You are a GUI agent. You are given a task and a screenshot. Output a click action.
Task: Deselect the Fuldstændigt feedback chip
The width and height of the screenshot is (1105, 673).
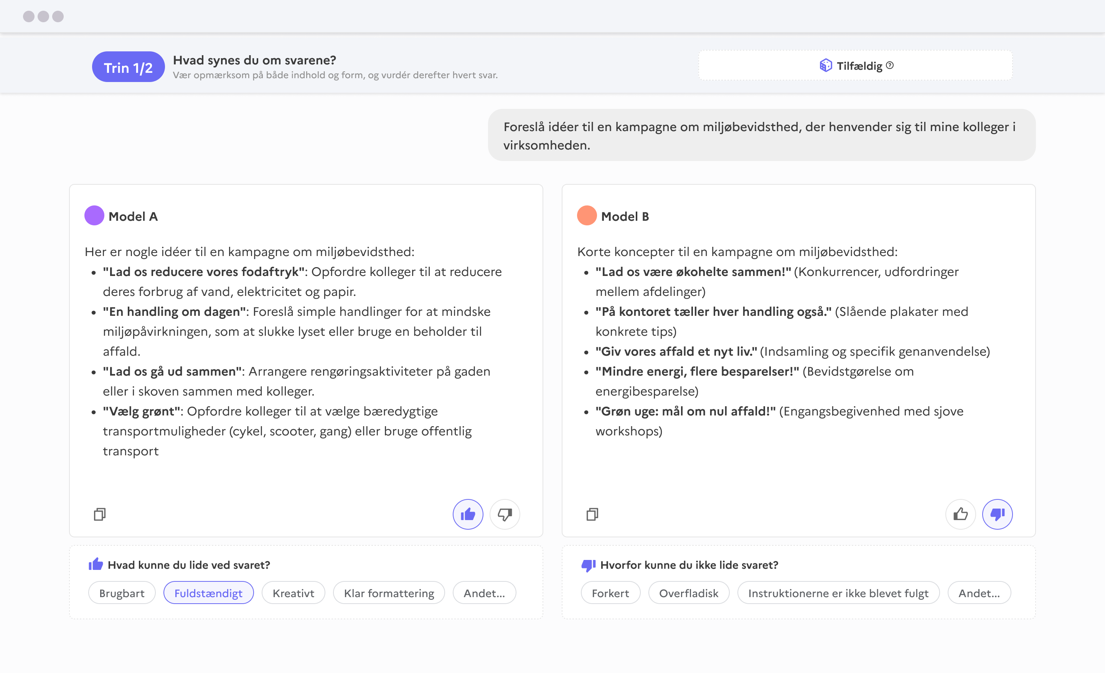tap(209, 593)
